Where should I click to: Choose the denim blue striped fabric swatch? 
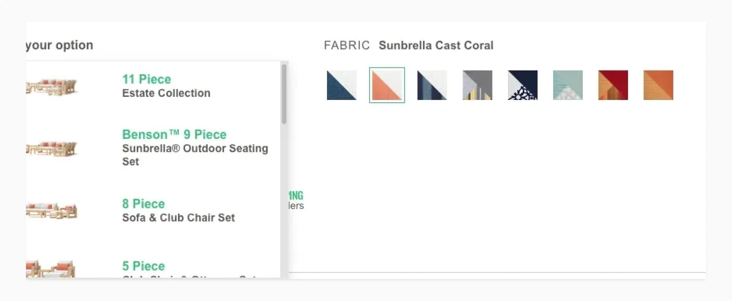[x=432, y=85]
